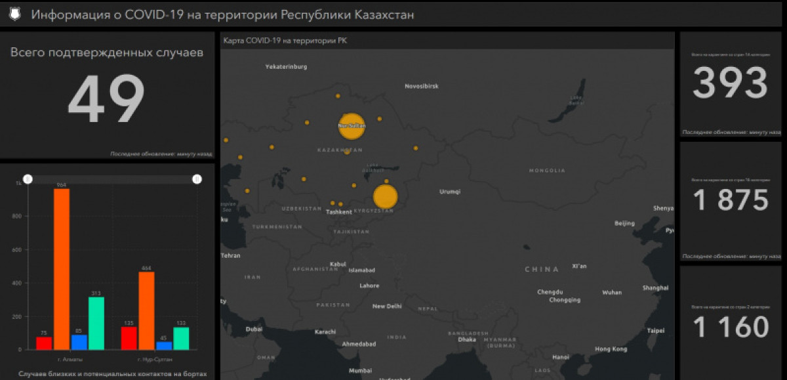Screen dimensions: 787x380
Task: Grab the right handle of the chart range slider
Action: coord(197,179)
